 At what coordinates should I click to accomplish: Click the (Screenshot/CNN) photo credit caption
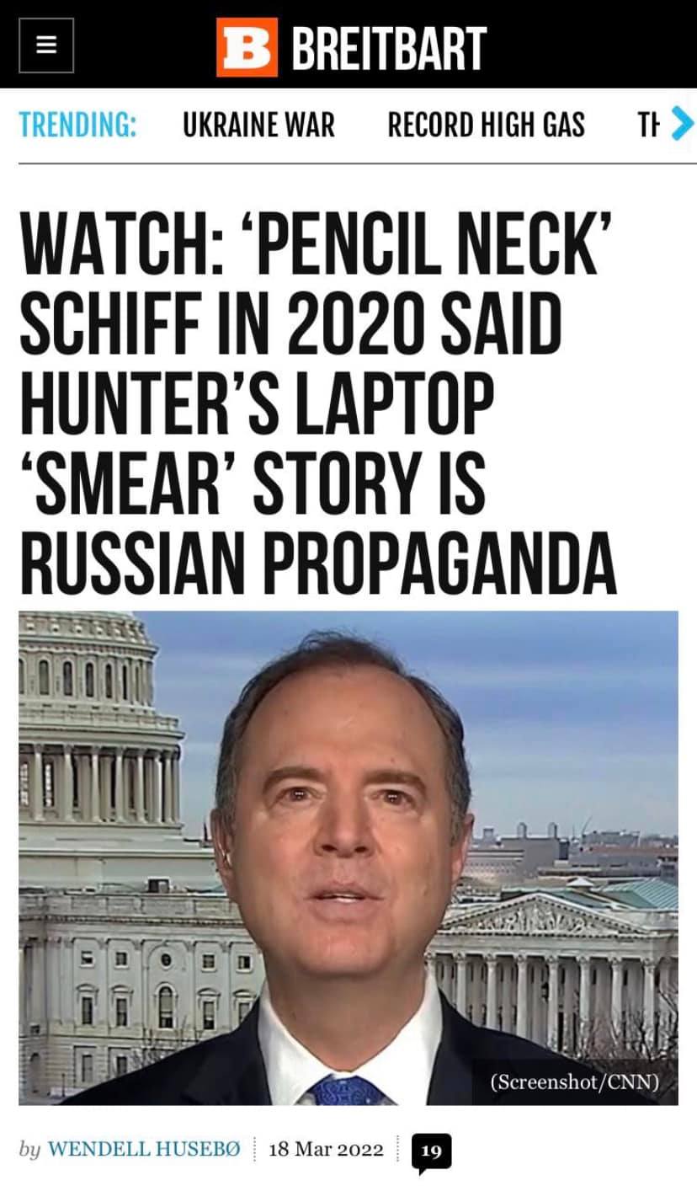[574, 1082]
